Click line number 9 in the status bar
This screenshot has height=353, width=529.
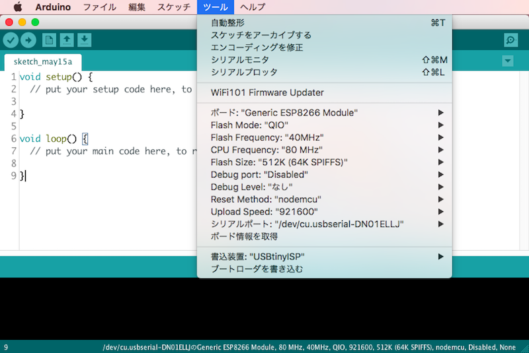[6, 347]
